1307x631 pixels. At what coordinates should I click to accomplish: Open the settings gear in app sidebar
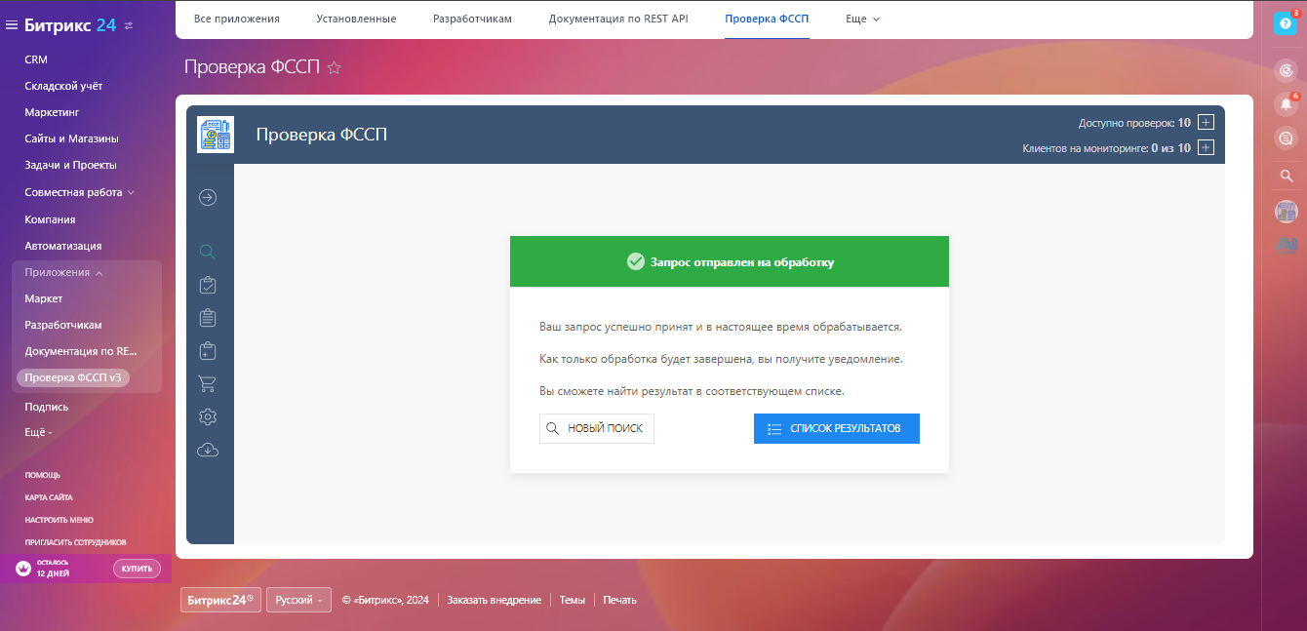[x=207, y=416]
